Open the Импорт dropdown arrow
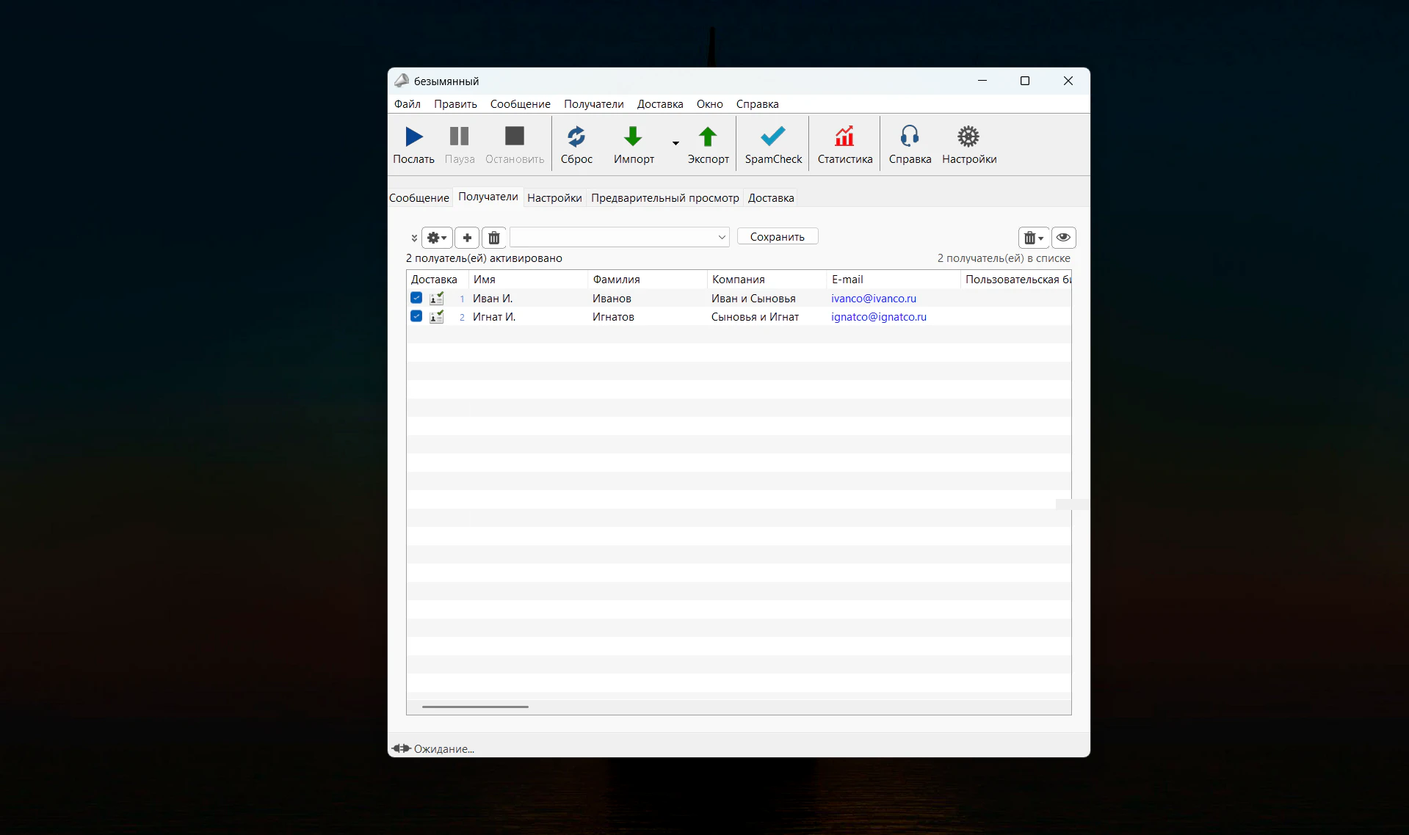This screenshot has width=1409, height=835. tap(675, 143)
